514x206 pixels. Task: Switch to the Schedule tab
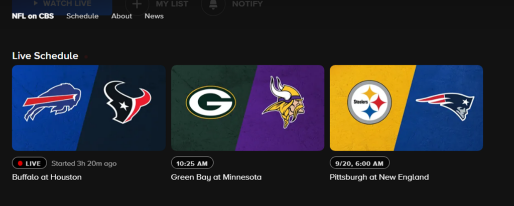(82, 16)
